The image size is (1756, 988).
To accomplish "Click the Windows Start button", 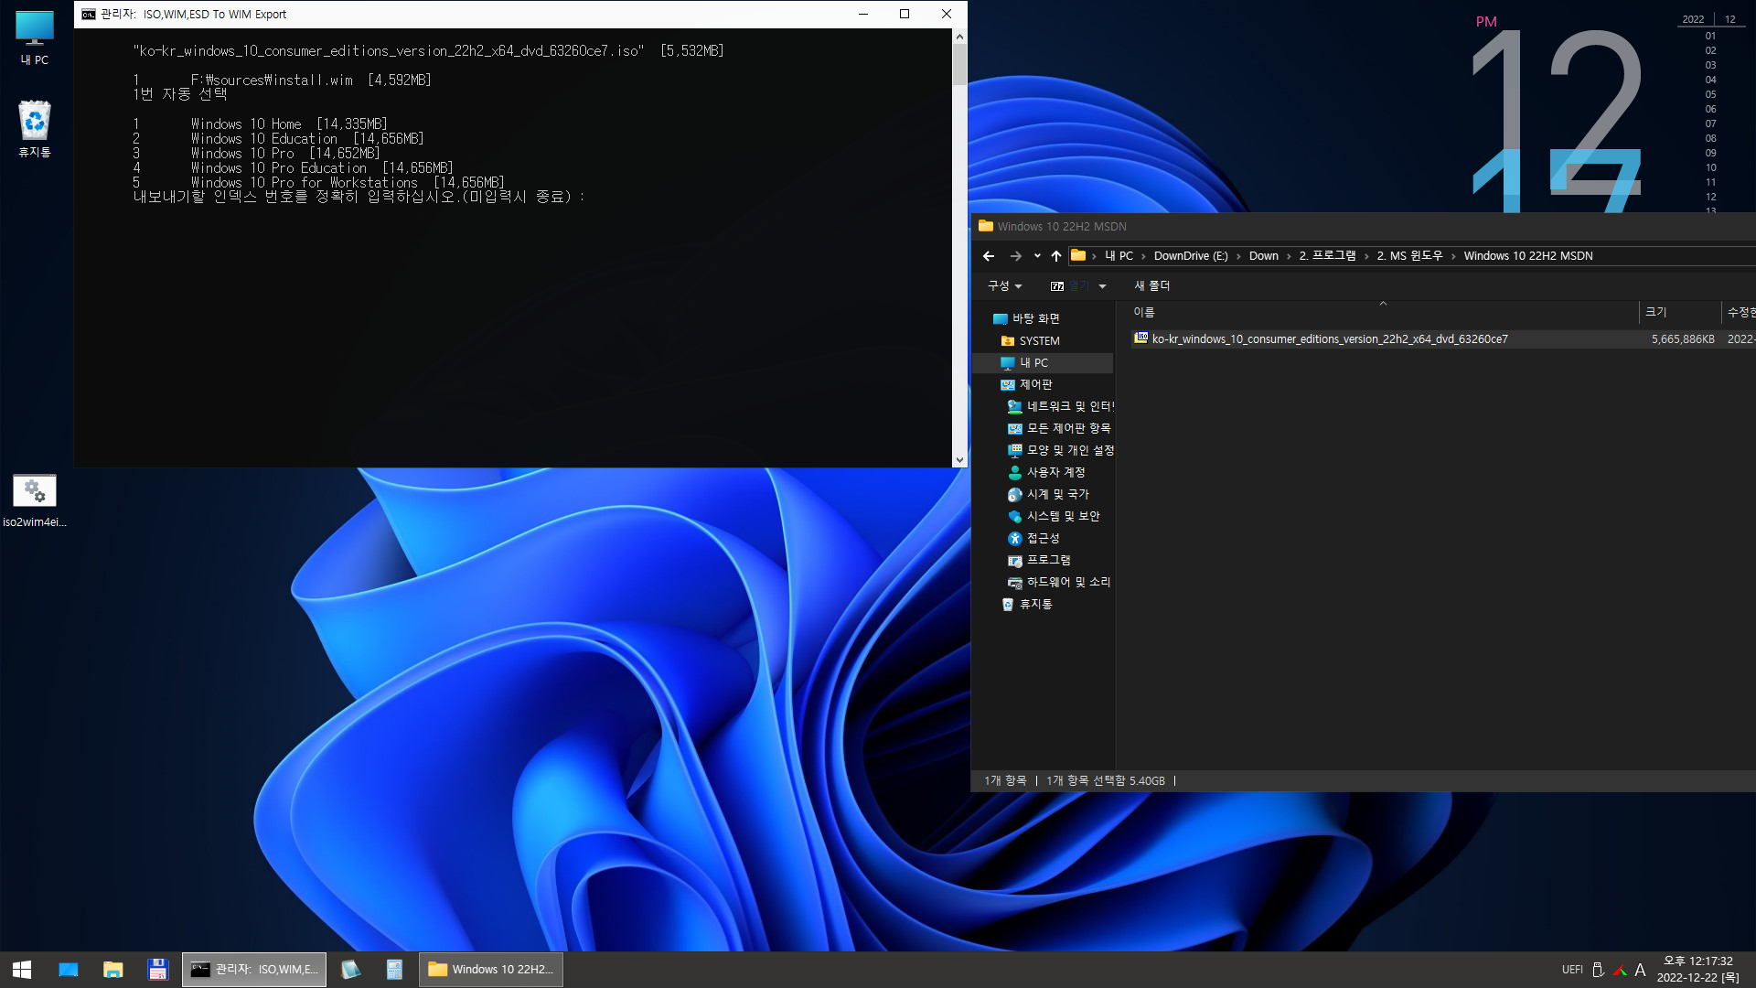I will coord(22,970).
